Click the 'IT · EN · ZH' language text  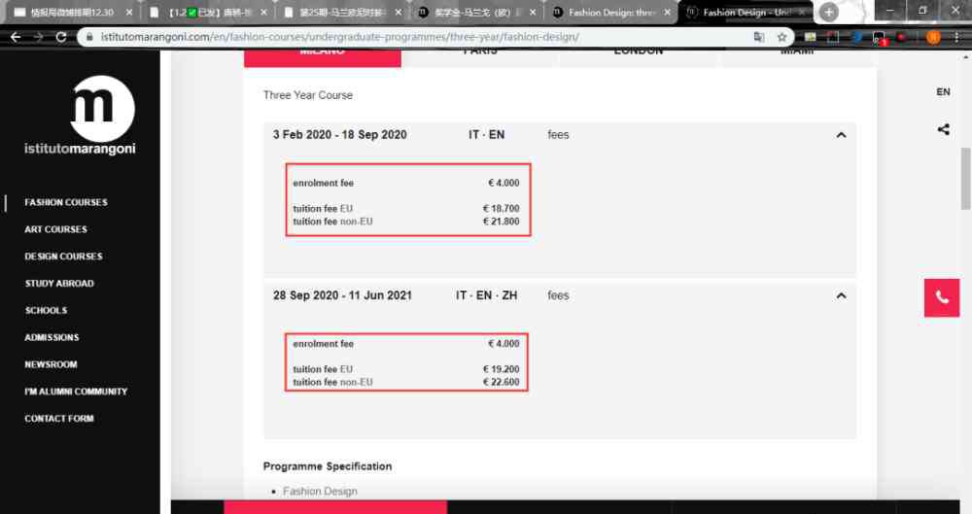tap(487, 295)
